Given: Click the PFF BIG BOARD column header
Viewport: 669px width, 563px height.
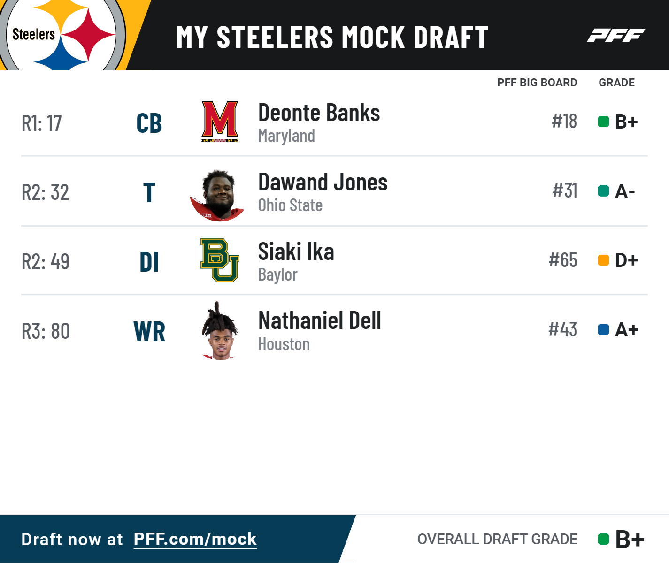Looking at the screenshot, I should pyautogui.click(x=537, y=83).
